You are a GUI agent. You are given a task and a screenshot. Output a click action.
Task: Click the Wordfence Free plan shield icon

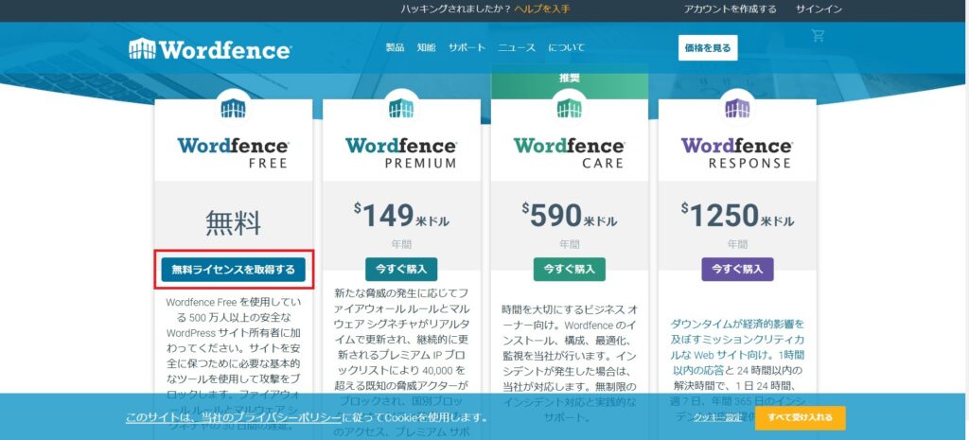coord(233,109)
